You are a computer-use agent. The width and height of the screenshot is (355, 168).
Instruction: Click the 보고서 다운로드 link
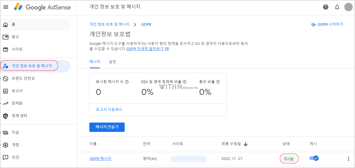(x=109, y=109)
